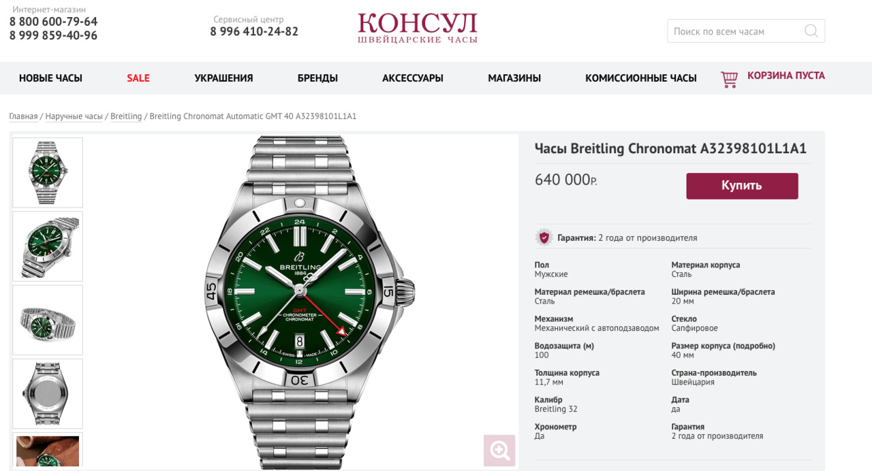
Task: Select third watch lying flat thumbnail
Action: click(48, 320)
